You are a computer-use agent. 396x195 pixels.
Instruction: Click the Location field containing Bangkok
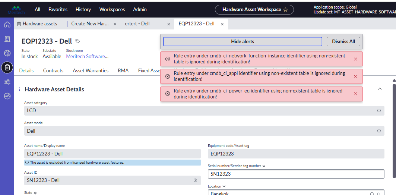(x=296, y=192)
